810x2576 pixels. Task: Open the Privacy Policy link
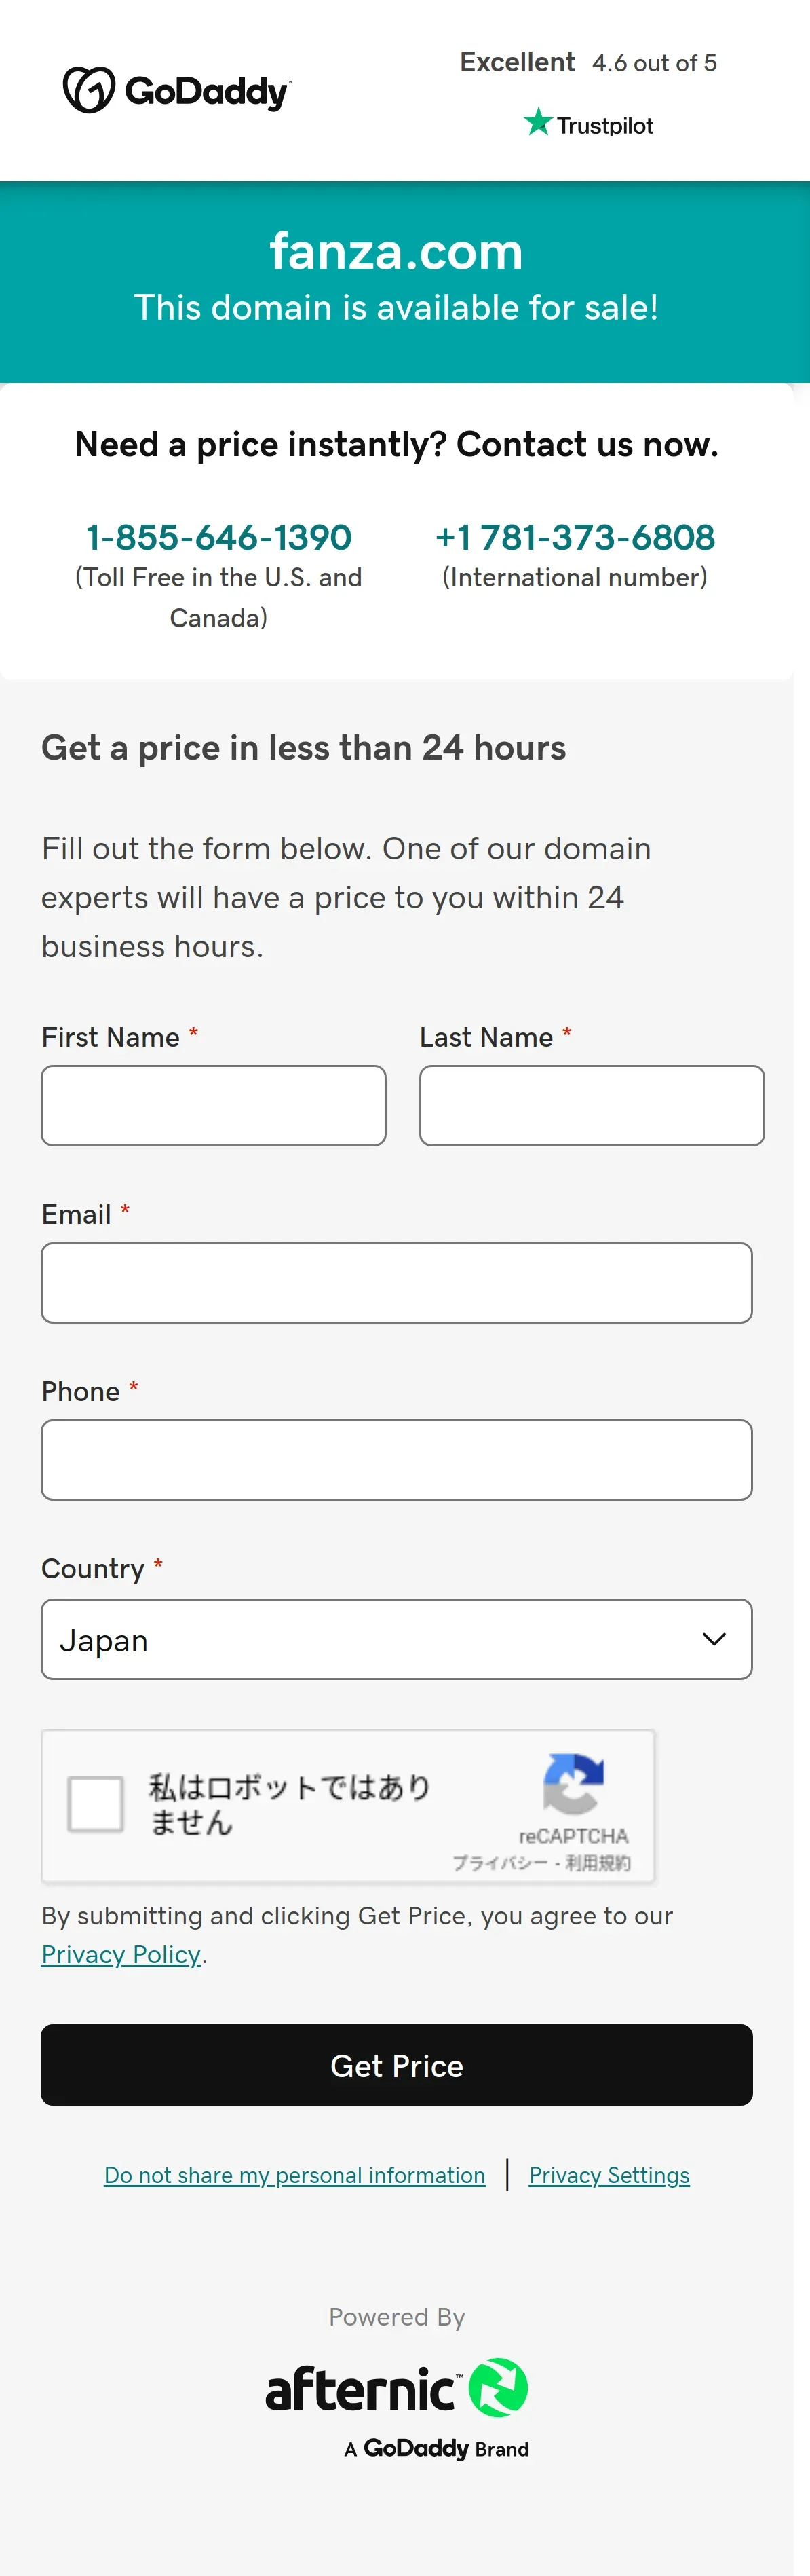121,1954
